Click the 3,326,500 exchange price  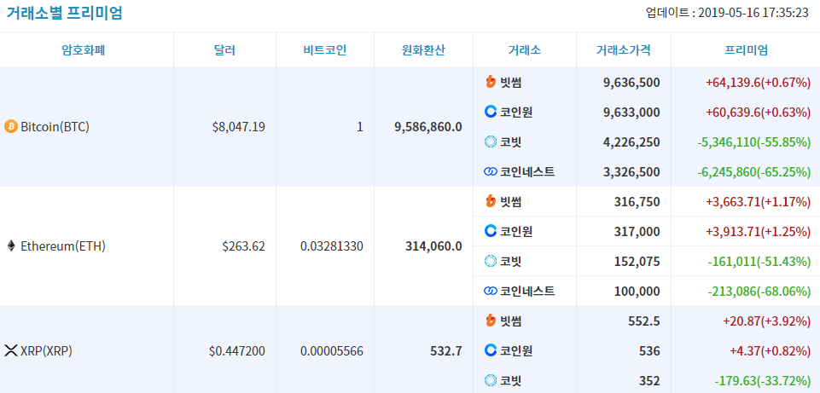click(x=631, y=172)
